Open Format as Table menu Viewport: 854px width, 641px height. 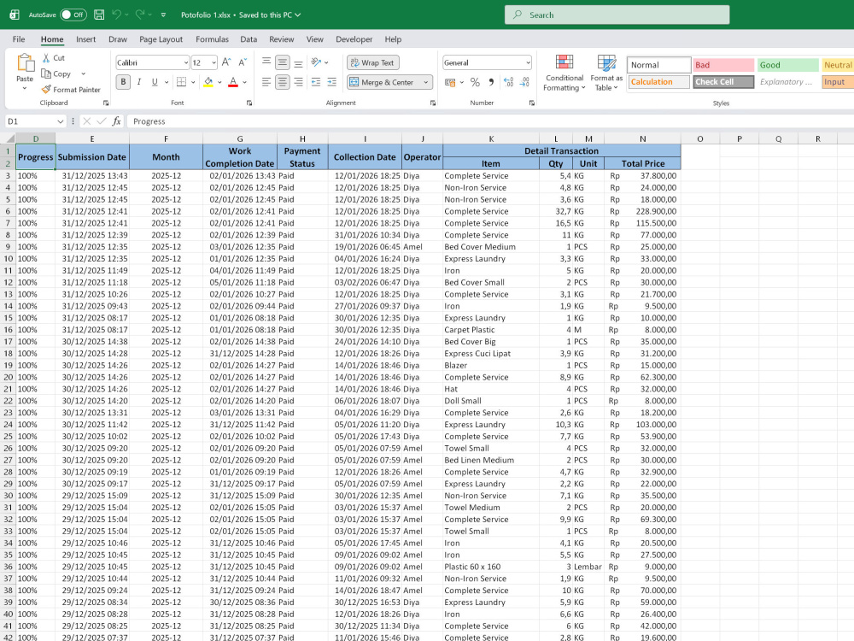[606, 73]
